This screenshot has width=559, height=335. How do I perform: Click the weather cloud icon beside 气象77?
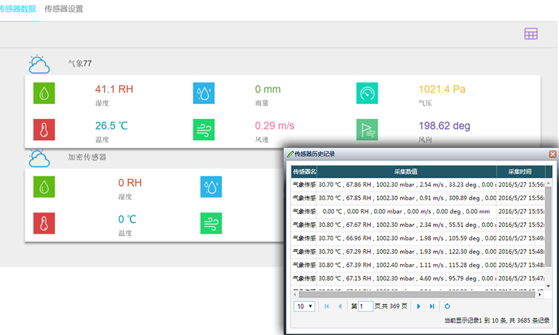39,64
